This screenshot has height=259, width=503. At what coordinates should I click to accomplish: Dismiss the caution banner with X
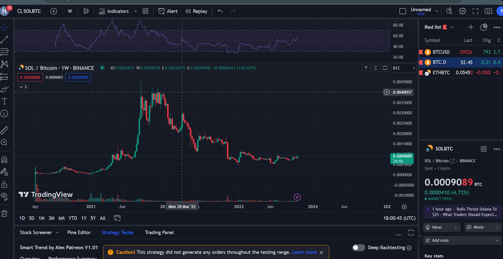(321, 252)
